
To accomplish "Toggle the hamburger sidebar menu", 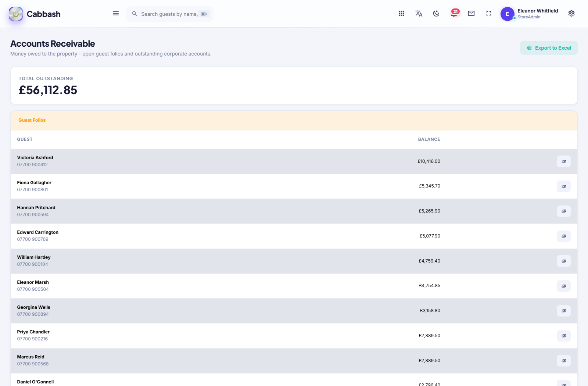I will tap(116, 14).
